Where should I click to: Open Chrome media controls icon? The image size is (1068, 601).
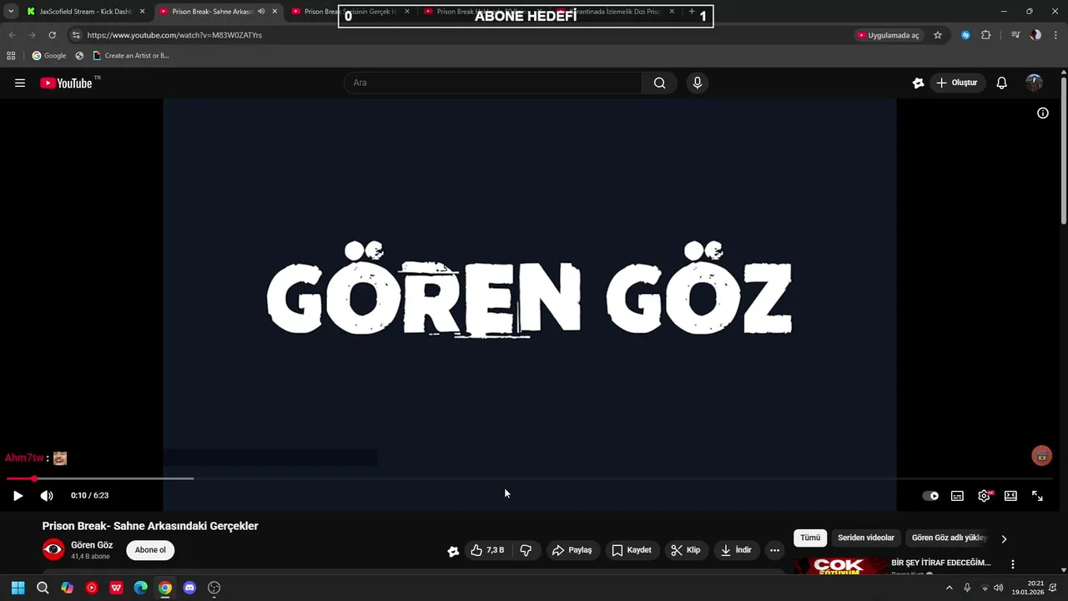1015,35
